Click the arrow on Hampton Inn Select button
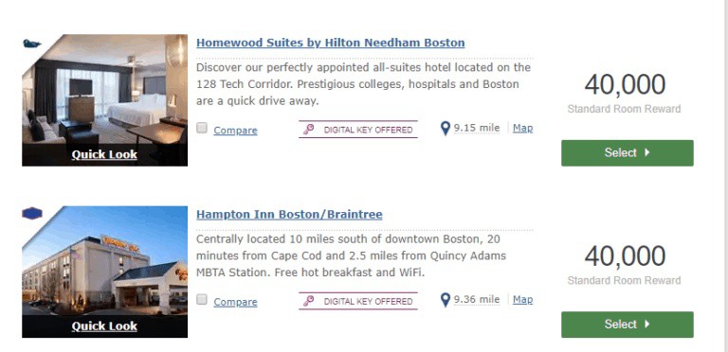This screenshot has height=352, width=728. (647, 325)
